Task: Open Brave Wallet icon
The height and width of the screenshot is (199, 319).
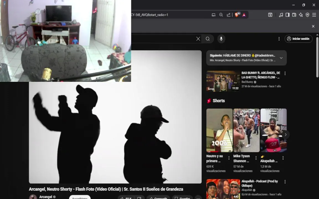Action: coord(294,15)
